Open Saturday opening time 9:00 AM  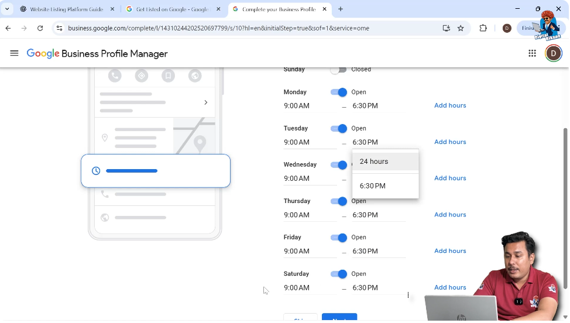tap(310, 287)
